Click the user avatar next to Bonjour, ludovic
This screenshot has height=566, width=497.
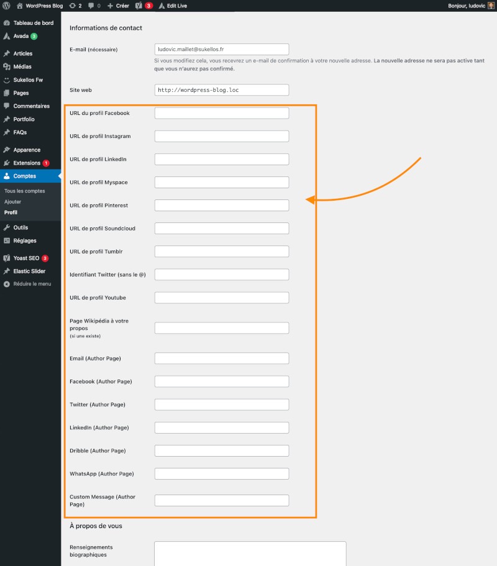click(x=491, y=6)
